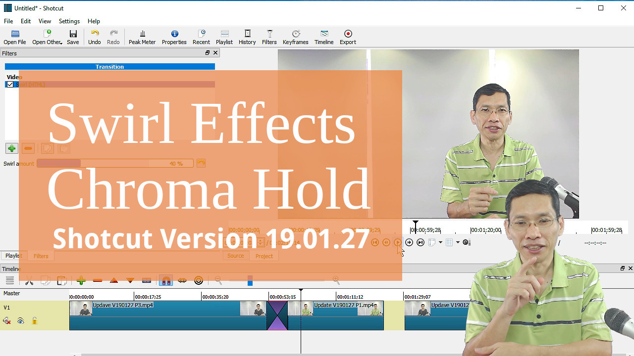Viewport: 634px width, 356px height.
Task: Lock the V1 track
Action: coord(34,321)
